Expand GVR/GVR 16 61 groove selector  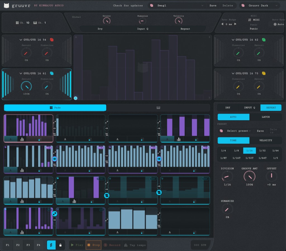(21, 73)
